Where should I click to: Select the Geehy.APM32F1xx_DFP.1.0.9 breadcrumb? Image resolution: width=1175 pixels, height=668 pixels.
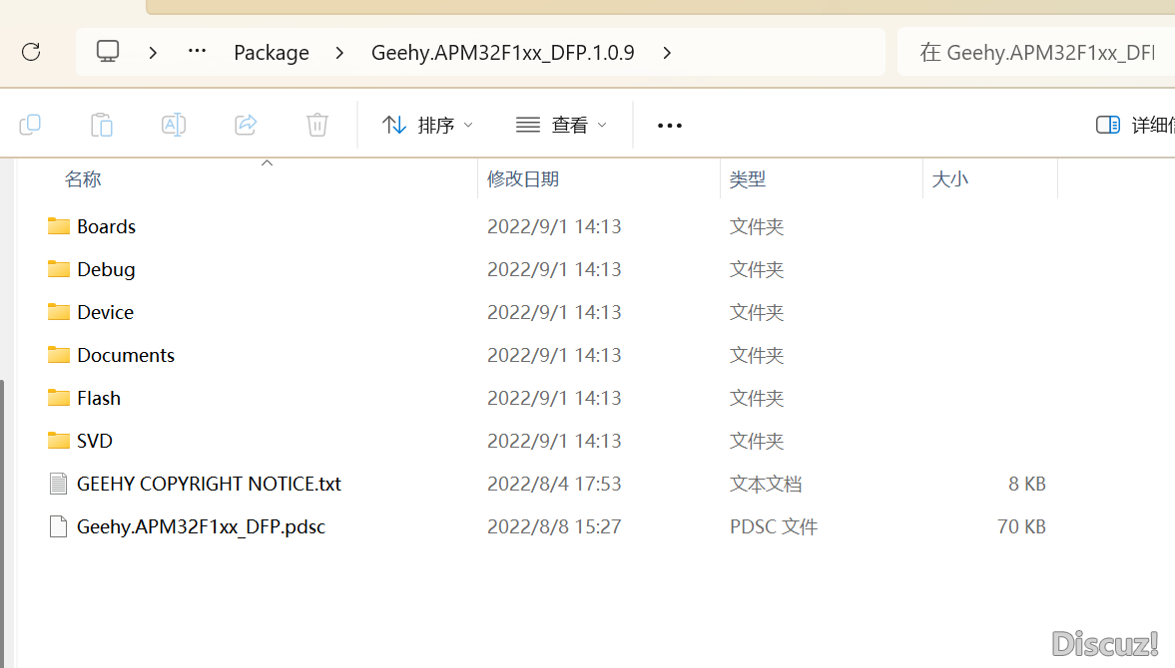(x=503, y=53)
